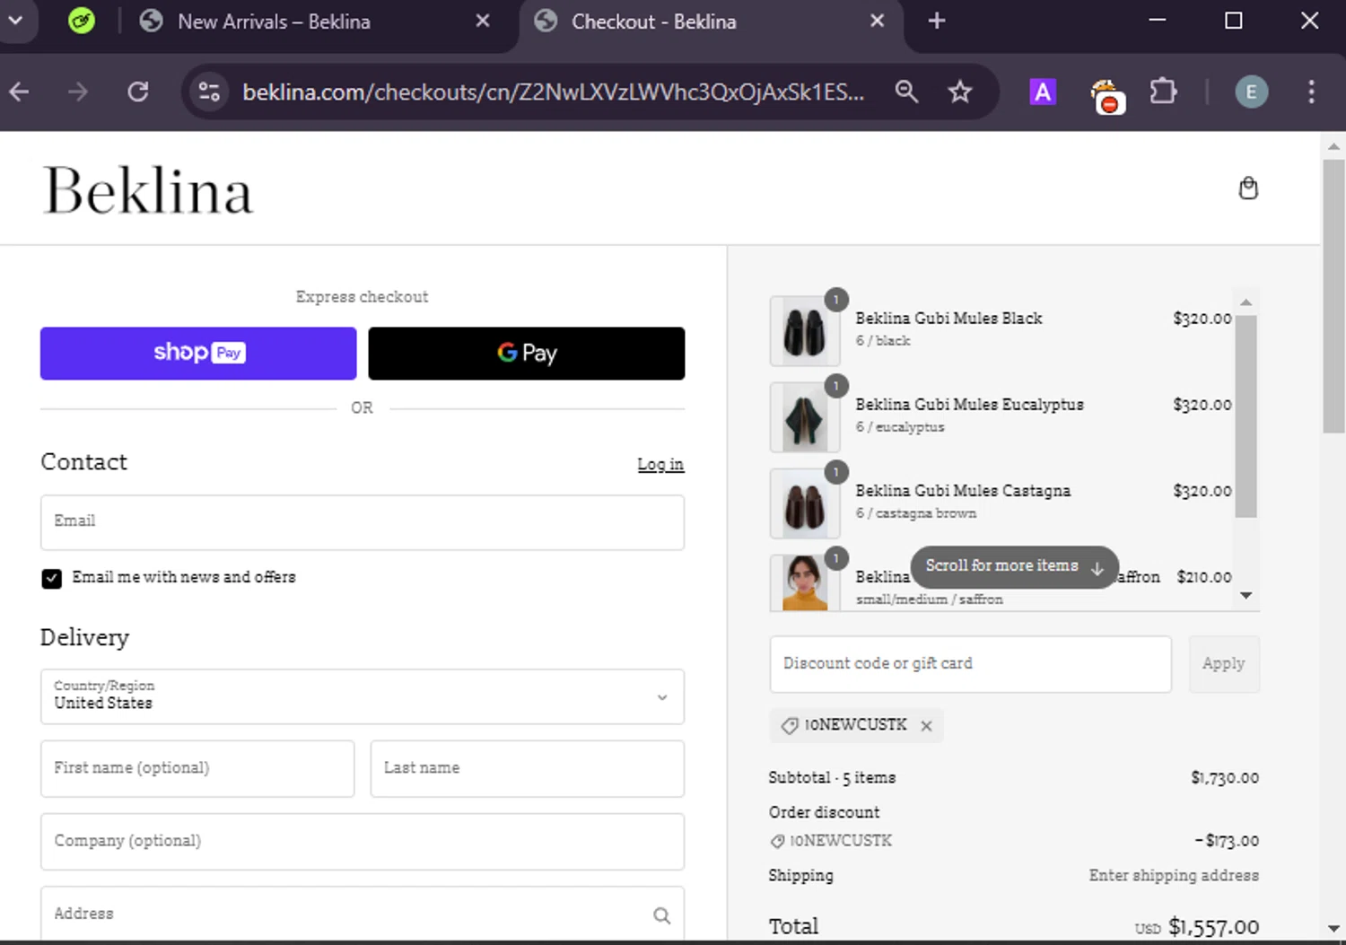Open the tab search dropdown arrow
This screenshot has width=1346, height=945.
point(15,20)
